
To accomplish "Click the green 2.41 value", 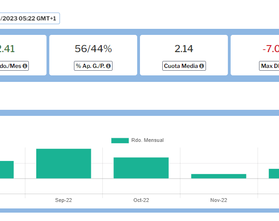I will click(x=7, y=49).
